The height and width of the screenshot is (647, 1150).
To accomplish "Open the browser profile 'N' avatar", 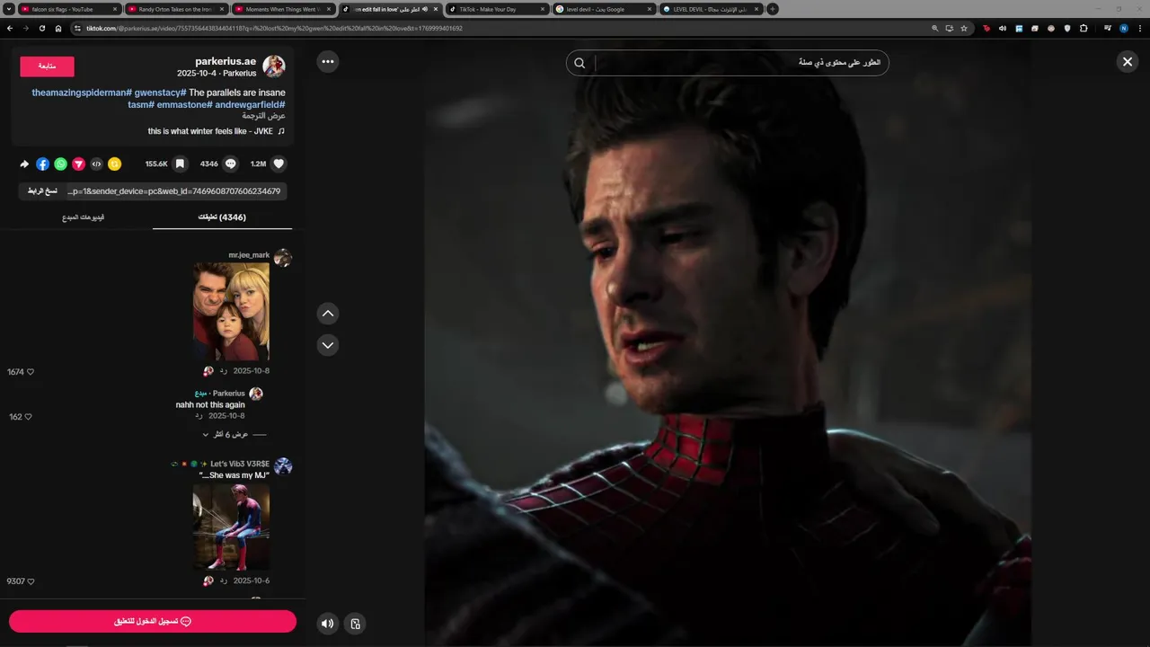I will pos(1123,28).
